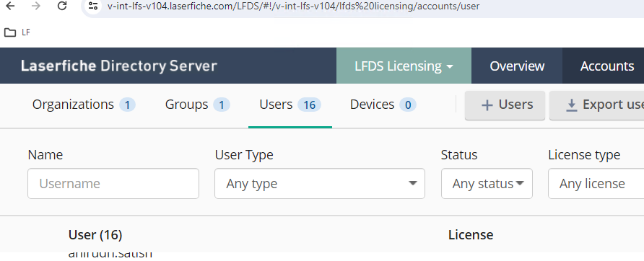Go back in browser history
This screenshot has width=644, height=261.
[x=10, y=6]
